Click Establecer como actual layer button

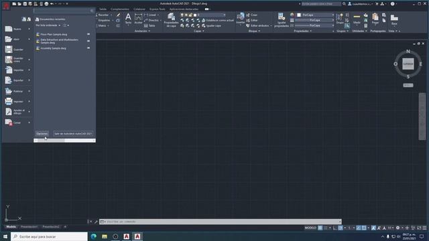click(x=218, y=21)
